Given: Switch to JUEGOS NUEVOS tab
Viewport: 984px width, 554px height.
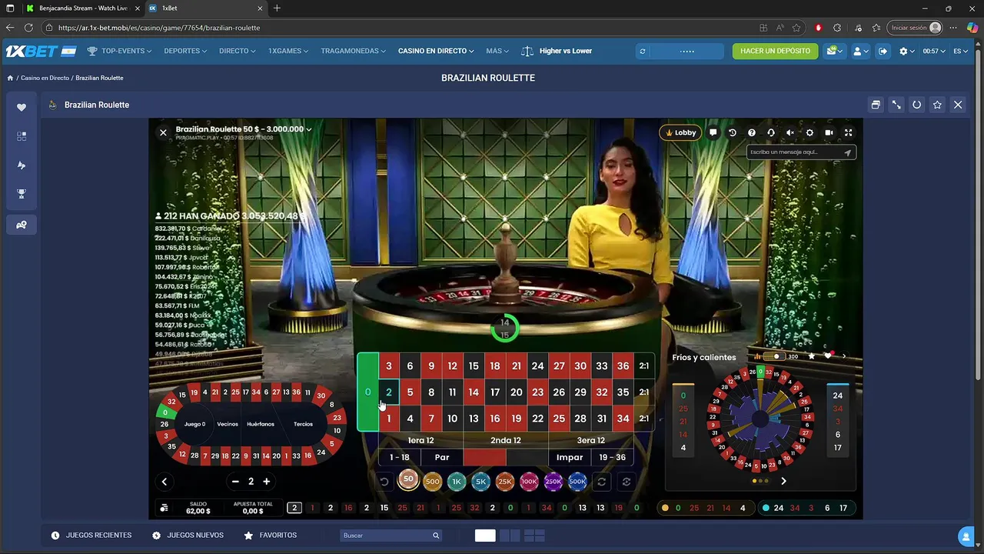Looking at the screenshot, I should pos(188,536).
